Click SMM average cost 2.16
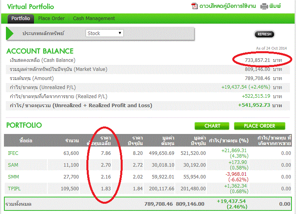 click(x=106, y=177)
